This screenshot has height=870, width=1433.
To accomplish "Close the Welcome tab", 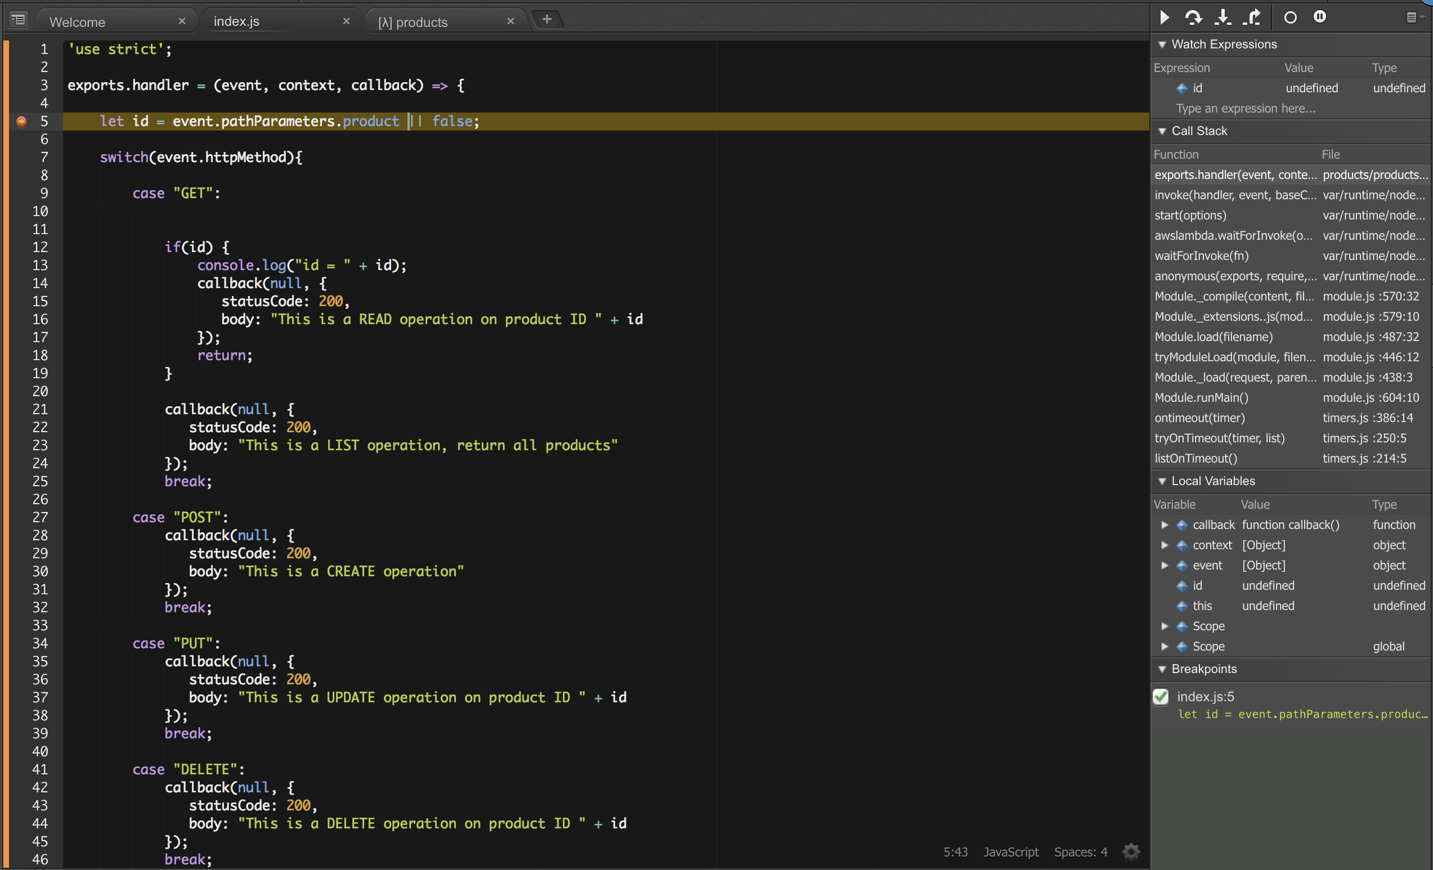I will [x=182, y=21].
